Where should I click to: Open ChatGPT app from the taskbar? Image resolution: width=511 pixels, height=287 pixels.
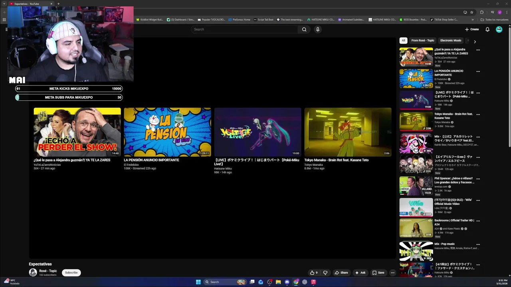(305, 282)
